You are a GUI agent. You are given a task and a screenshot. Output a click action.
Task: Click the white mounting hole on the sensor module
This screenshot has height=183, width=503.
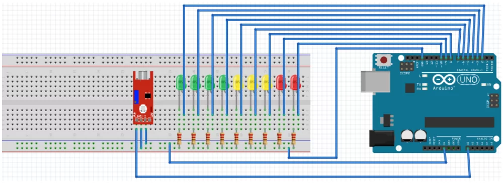click(x=143, y=108)
